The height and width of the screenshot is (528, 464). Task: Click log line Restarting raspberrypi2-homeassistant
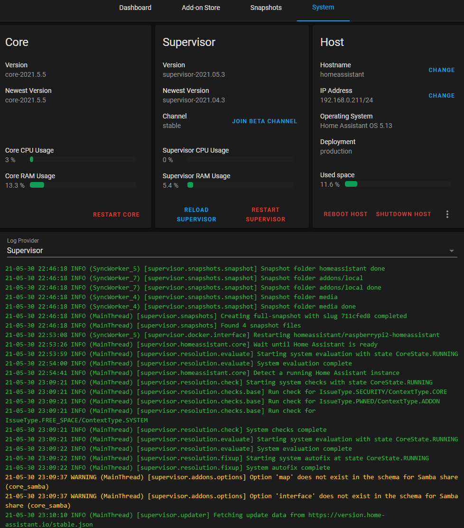point(223,335)
